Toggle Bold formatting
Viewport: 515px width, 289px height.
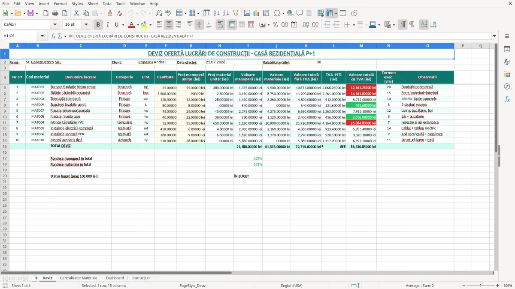pos(98,25)
